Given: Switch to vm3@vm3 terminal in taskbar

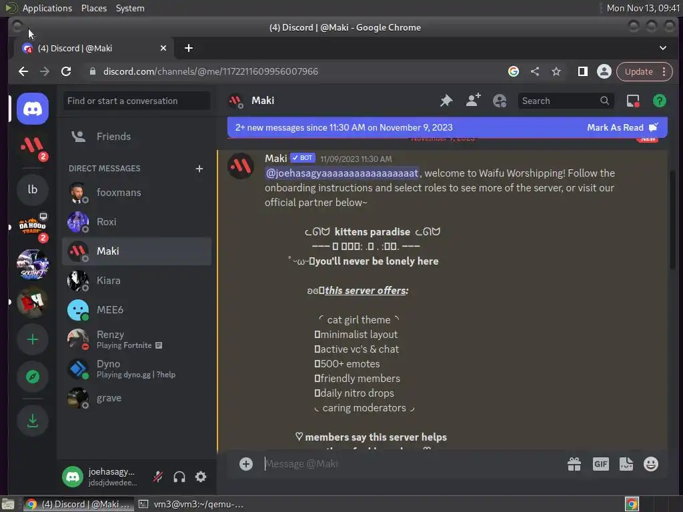Looking at the screenshot, I should (191, 505).
